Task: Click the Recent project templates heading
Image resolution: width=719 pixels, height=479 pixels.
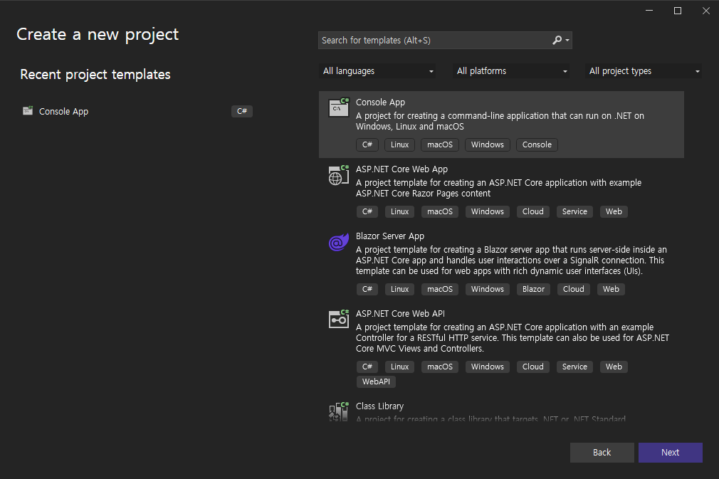Action: (95, 74)
